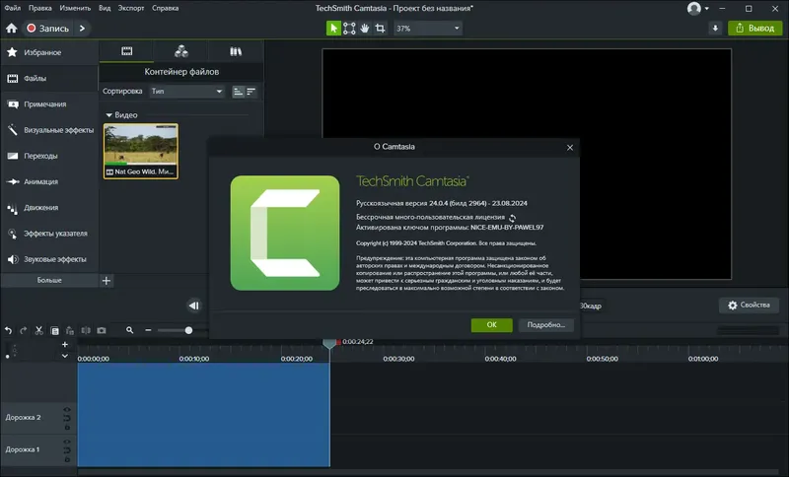Open the Свойства properties panel
This screenshot has height=477, width=789.
pos(749,306)
